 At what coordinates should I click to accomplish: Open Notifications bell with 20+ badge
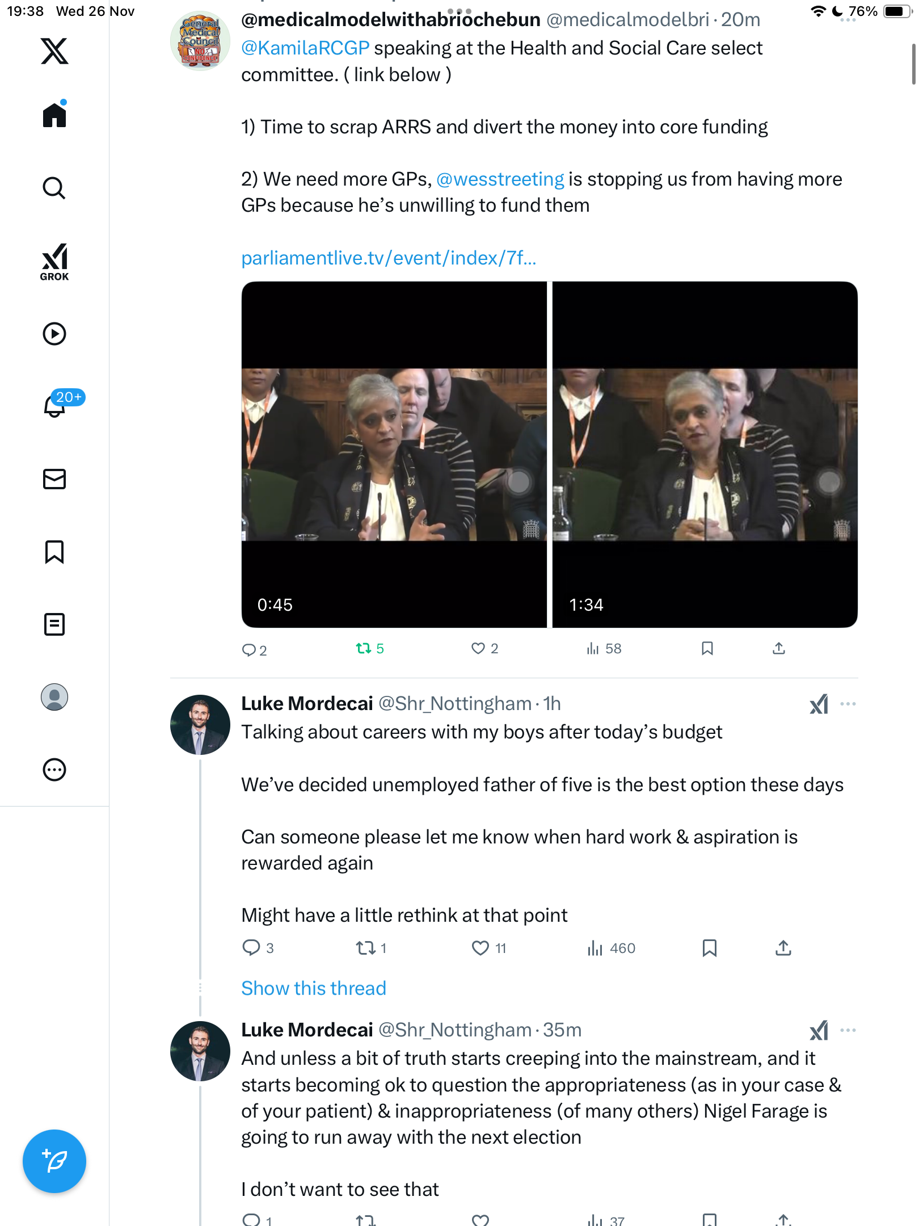54,405
